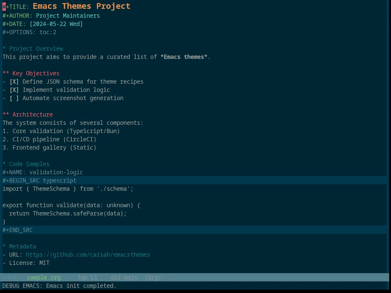Click the echo area message Emacs init completed

[x=59, y=286]
